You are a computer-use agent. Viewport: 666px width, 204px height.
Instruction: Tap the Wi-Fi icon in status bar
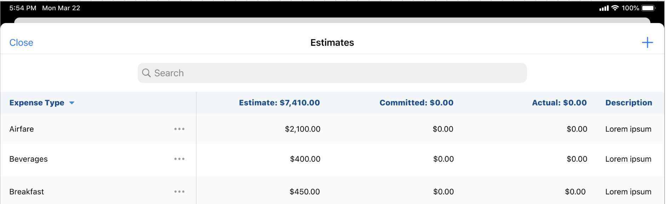click(615, 8)
